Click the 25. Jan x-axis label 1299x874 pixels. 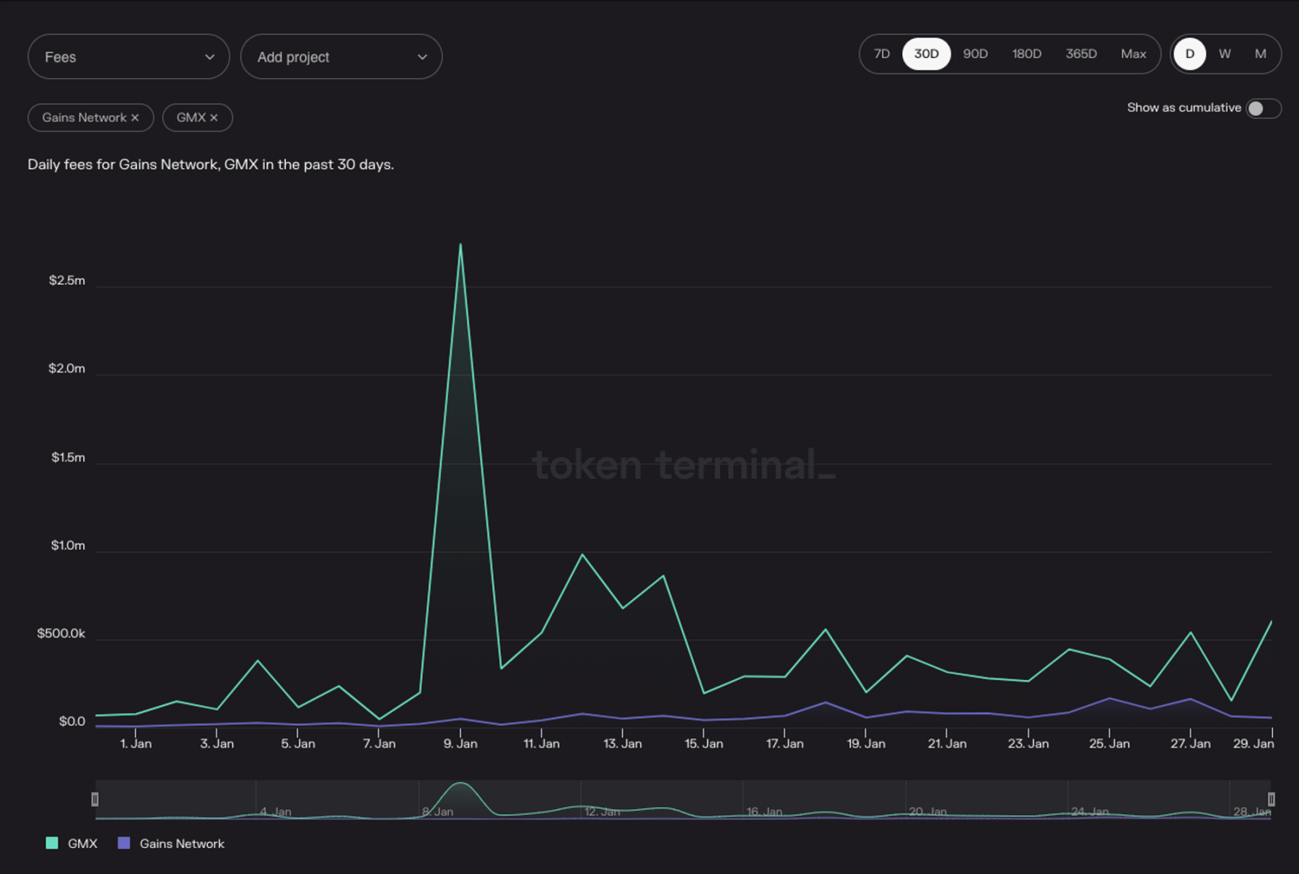pyautogui.click(x=1109, y=743)
